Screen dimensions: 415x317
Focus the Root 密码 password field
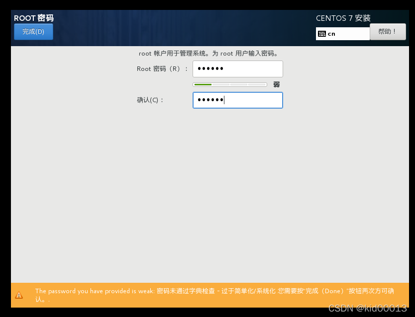tap(238, 69)
